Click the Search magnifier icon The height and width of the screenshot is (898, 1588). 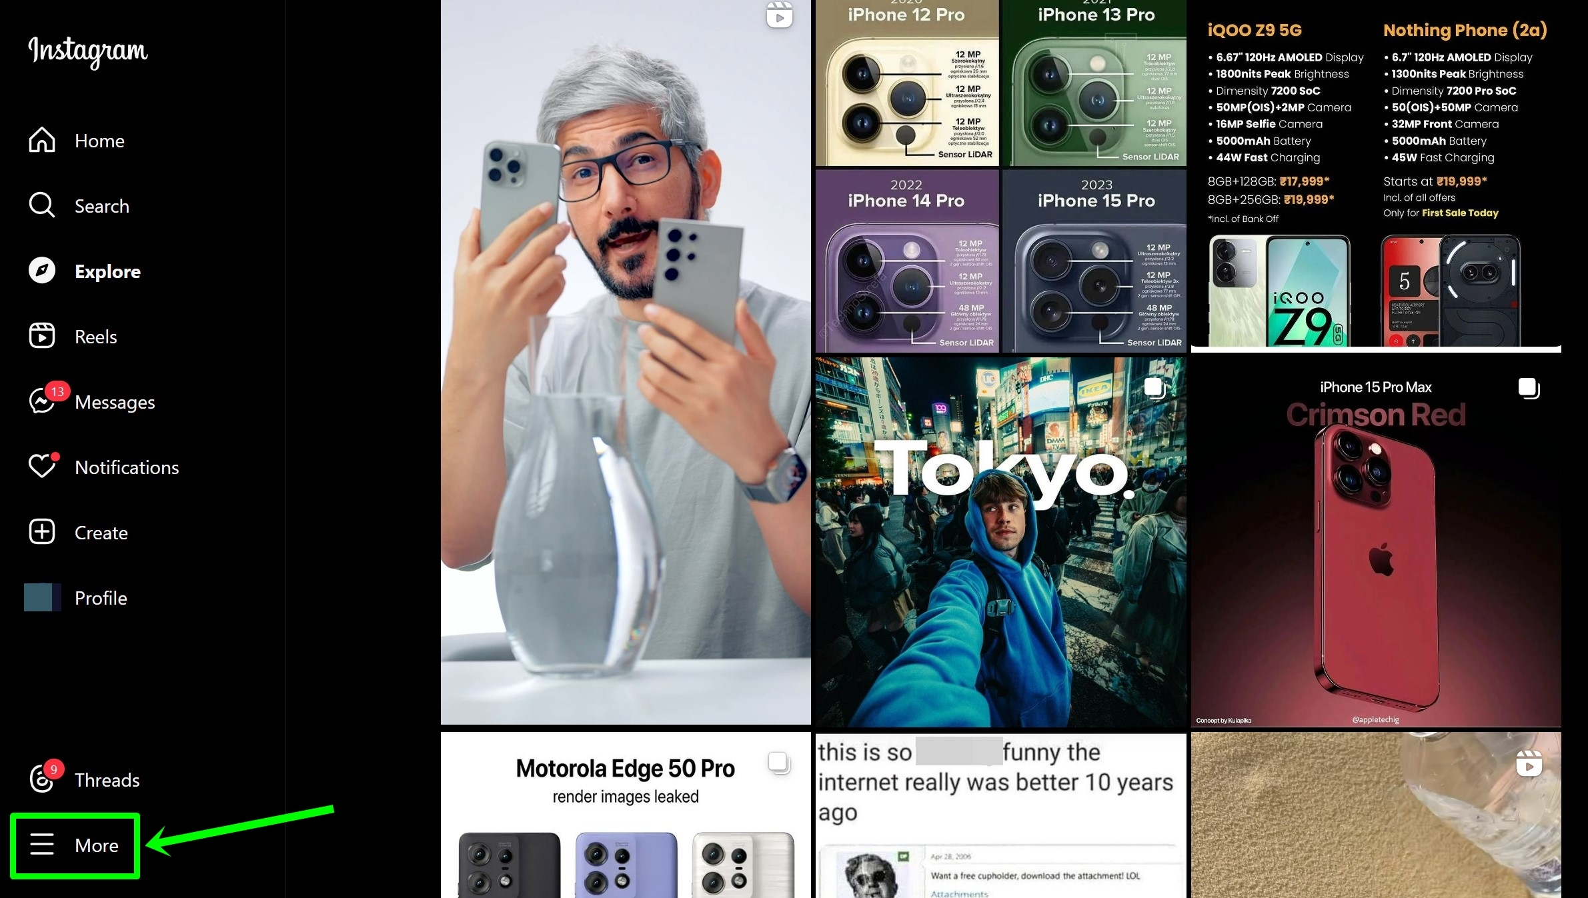click(x=42, y=205)
